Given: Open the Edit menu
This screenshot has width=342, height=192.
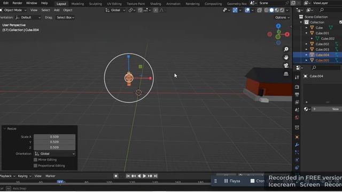Looking at the screenshot, I should pyautogui.click(x=6, y=3).
